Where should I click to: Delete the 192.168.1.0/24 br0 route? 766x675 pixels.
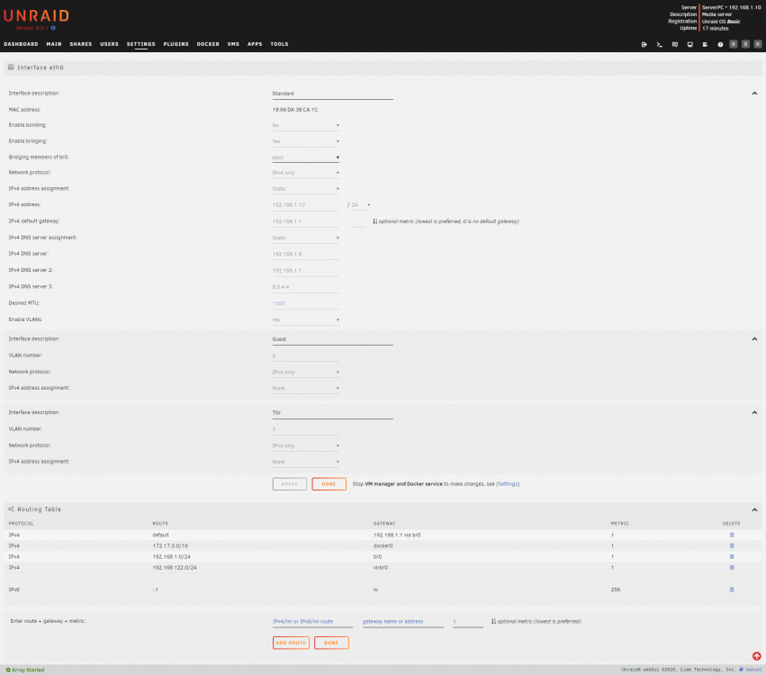[731, 556]
